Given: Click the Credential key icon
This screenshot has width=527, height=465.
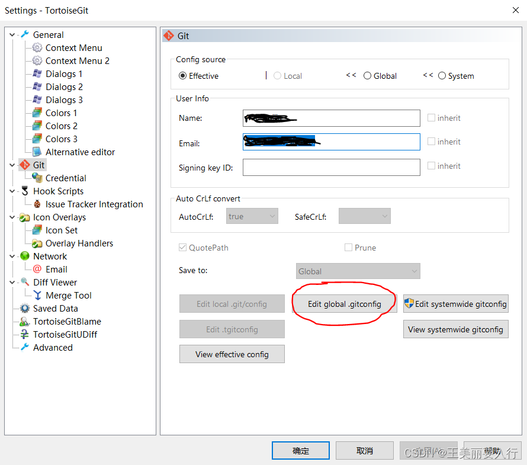Looking at the screenshot, I should 37,178.
